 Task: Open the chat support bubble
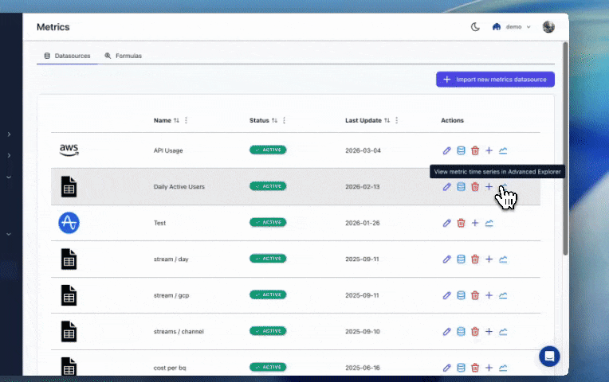coord(549,356)
